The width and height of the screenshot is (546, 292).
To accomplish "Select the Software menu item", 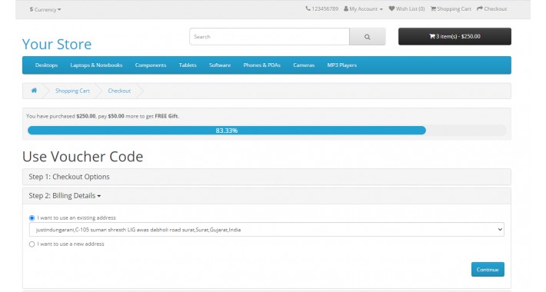I will click(220, 65).
